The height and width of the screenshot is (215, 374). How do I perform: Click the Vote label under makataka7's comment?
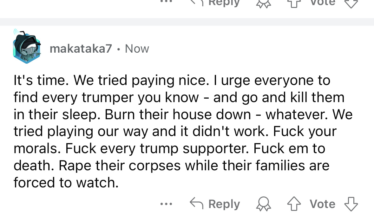click(322, 204)
